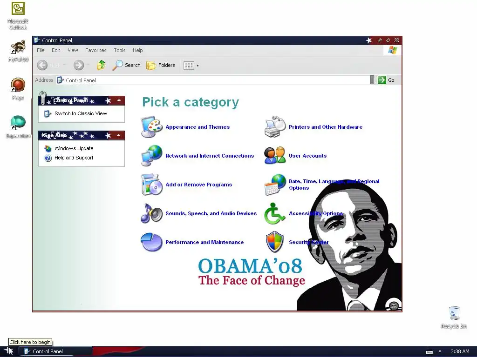Click the Help and Support question icon
This screenshot has height=357, width=477.
pos(48,158)
